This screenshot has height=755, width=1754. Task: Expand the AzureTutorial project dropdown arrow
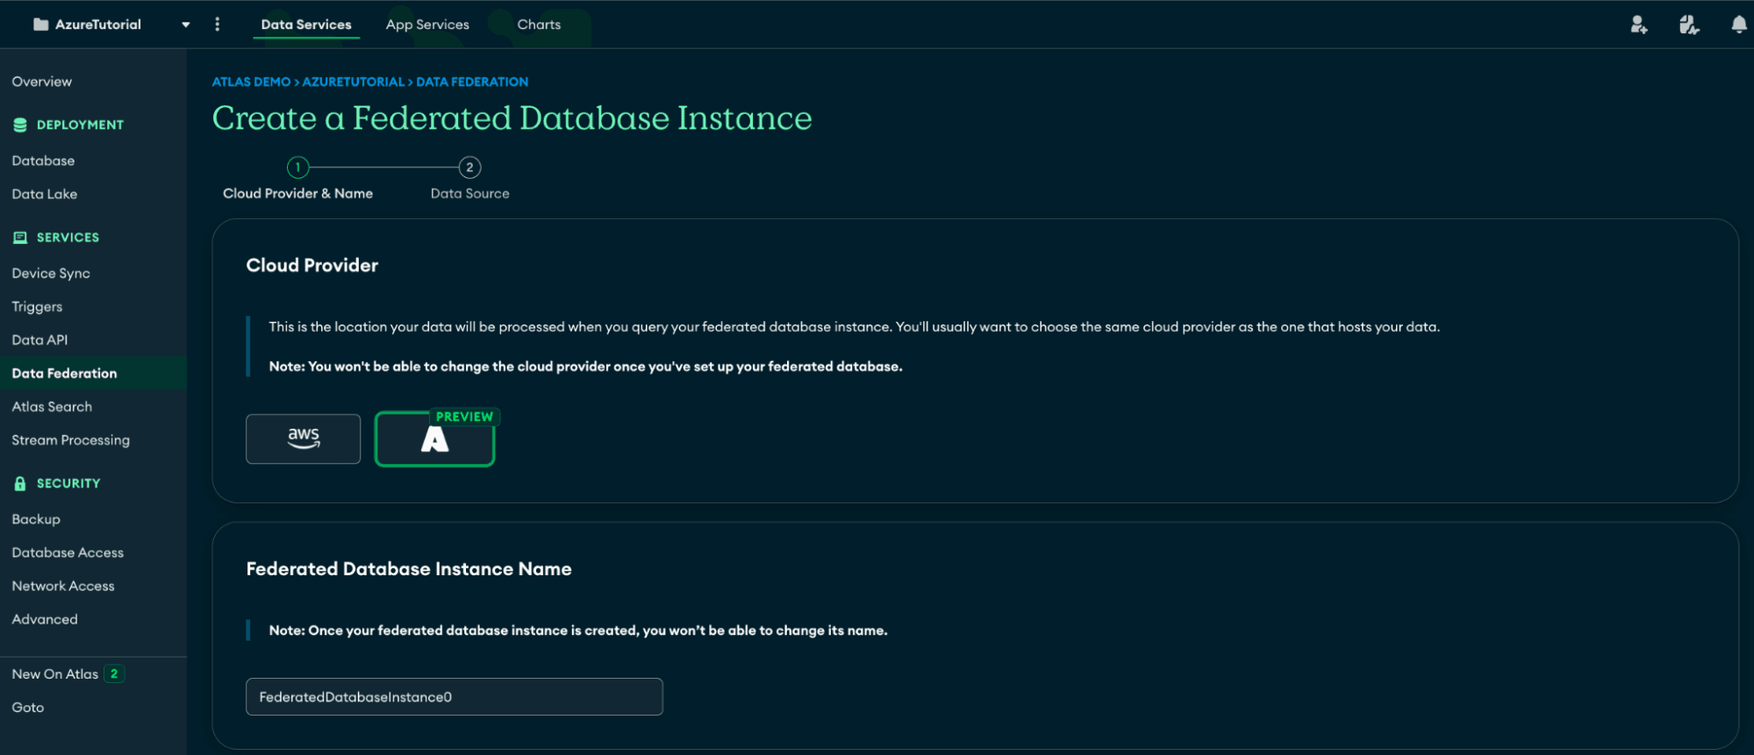186,25
